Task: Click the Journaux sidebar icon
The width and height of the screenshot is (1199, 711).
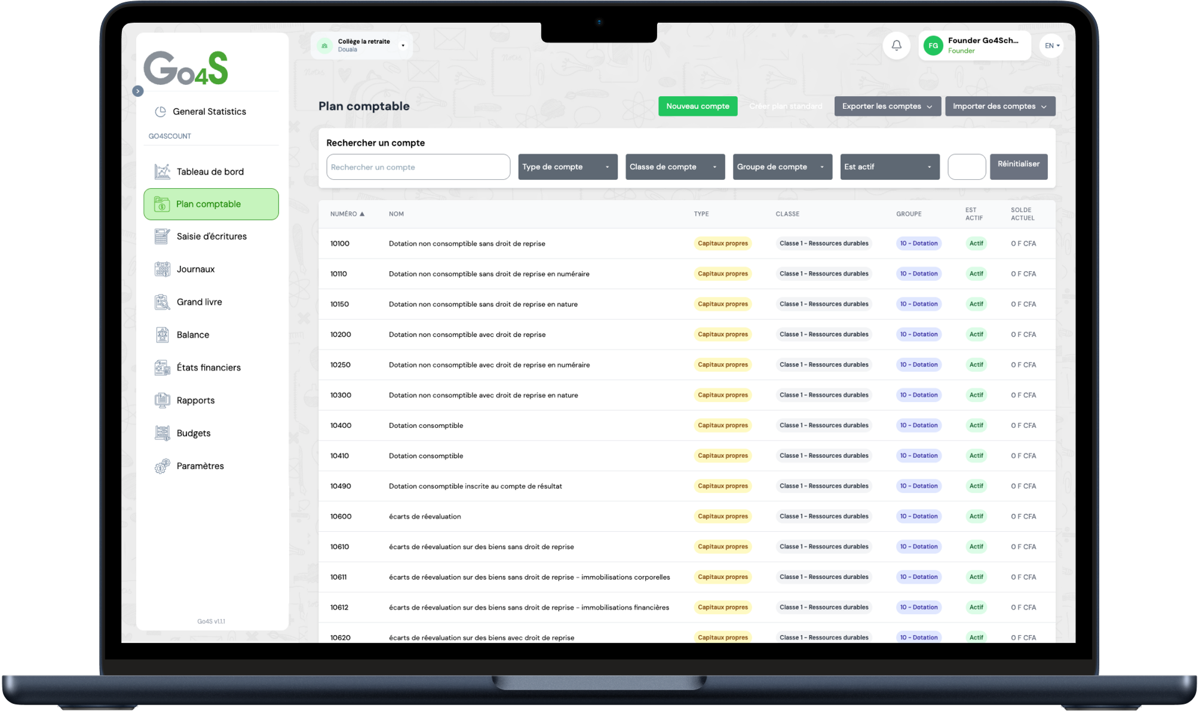Action: pos(162,269)
